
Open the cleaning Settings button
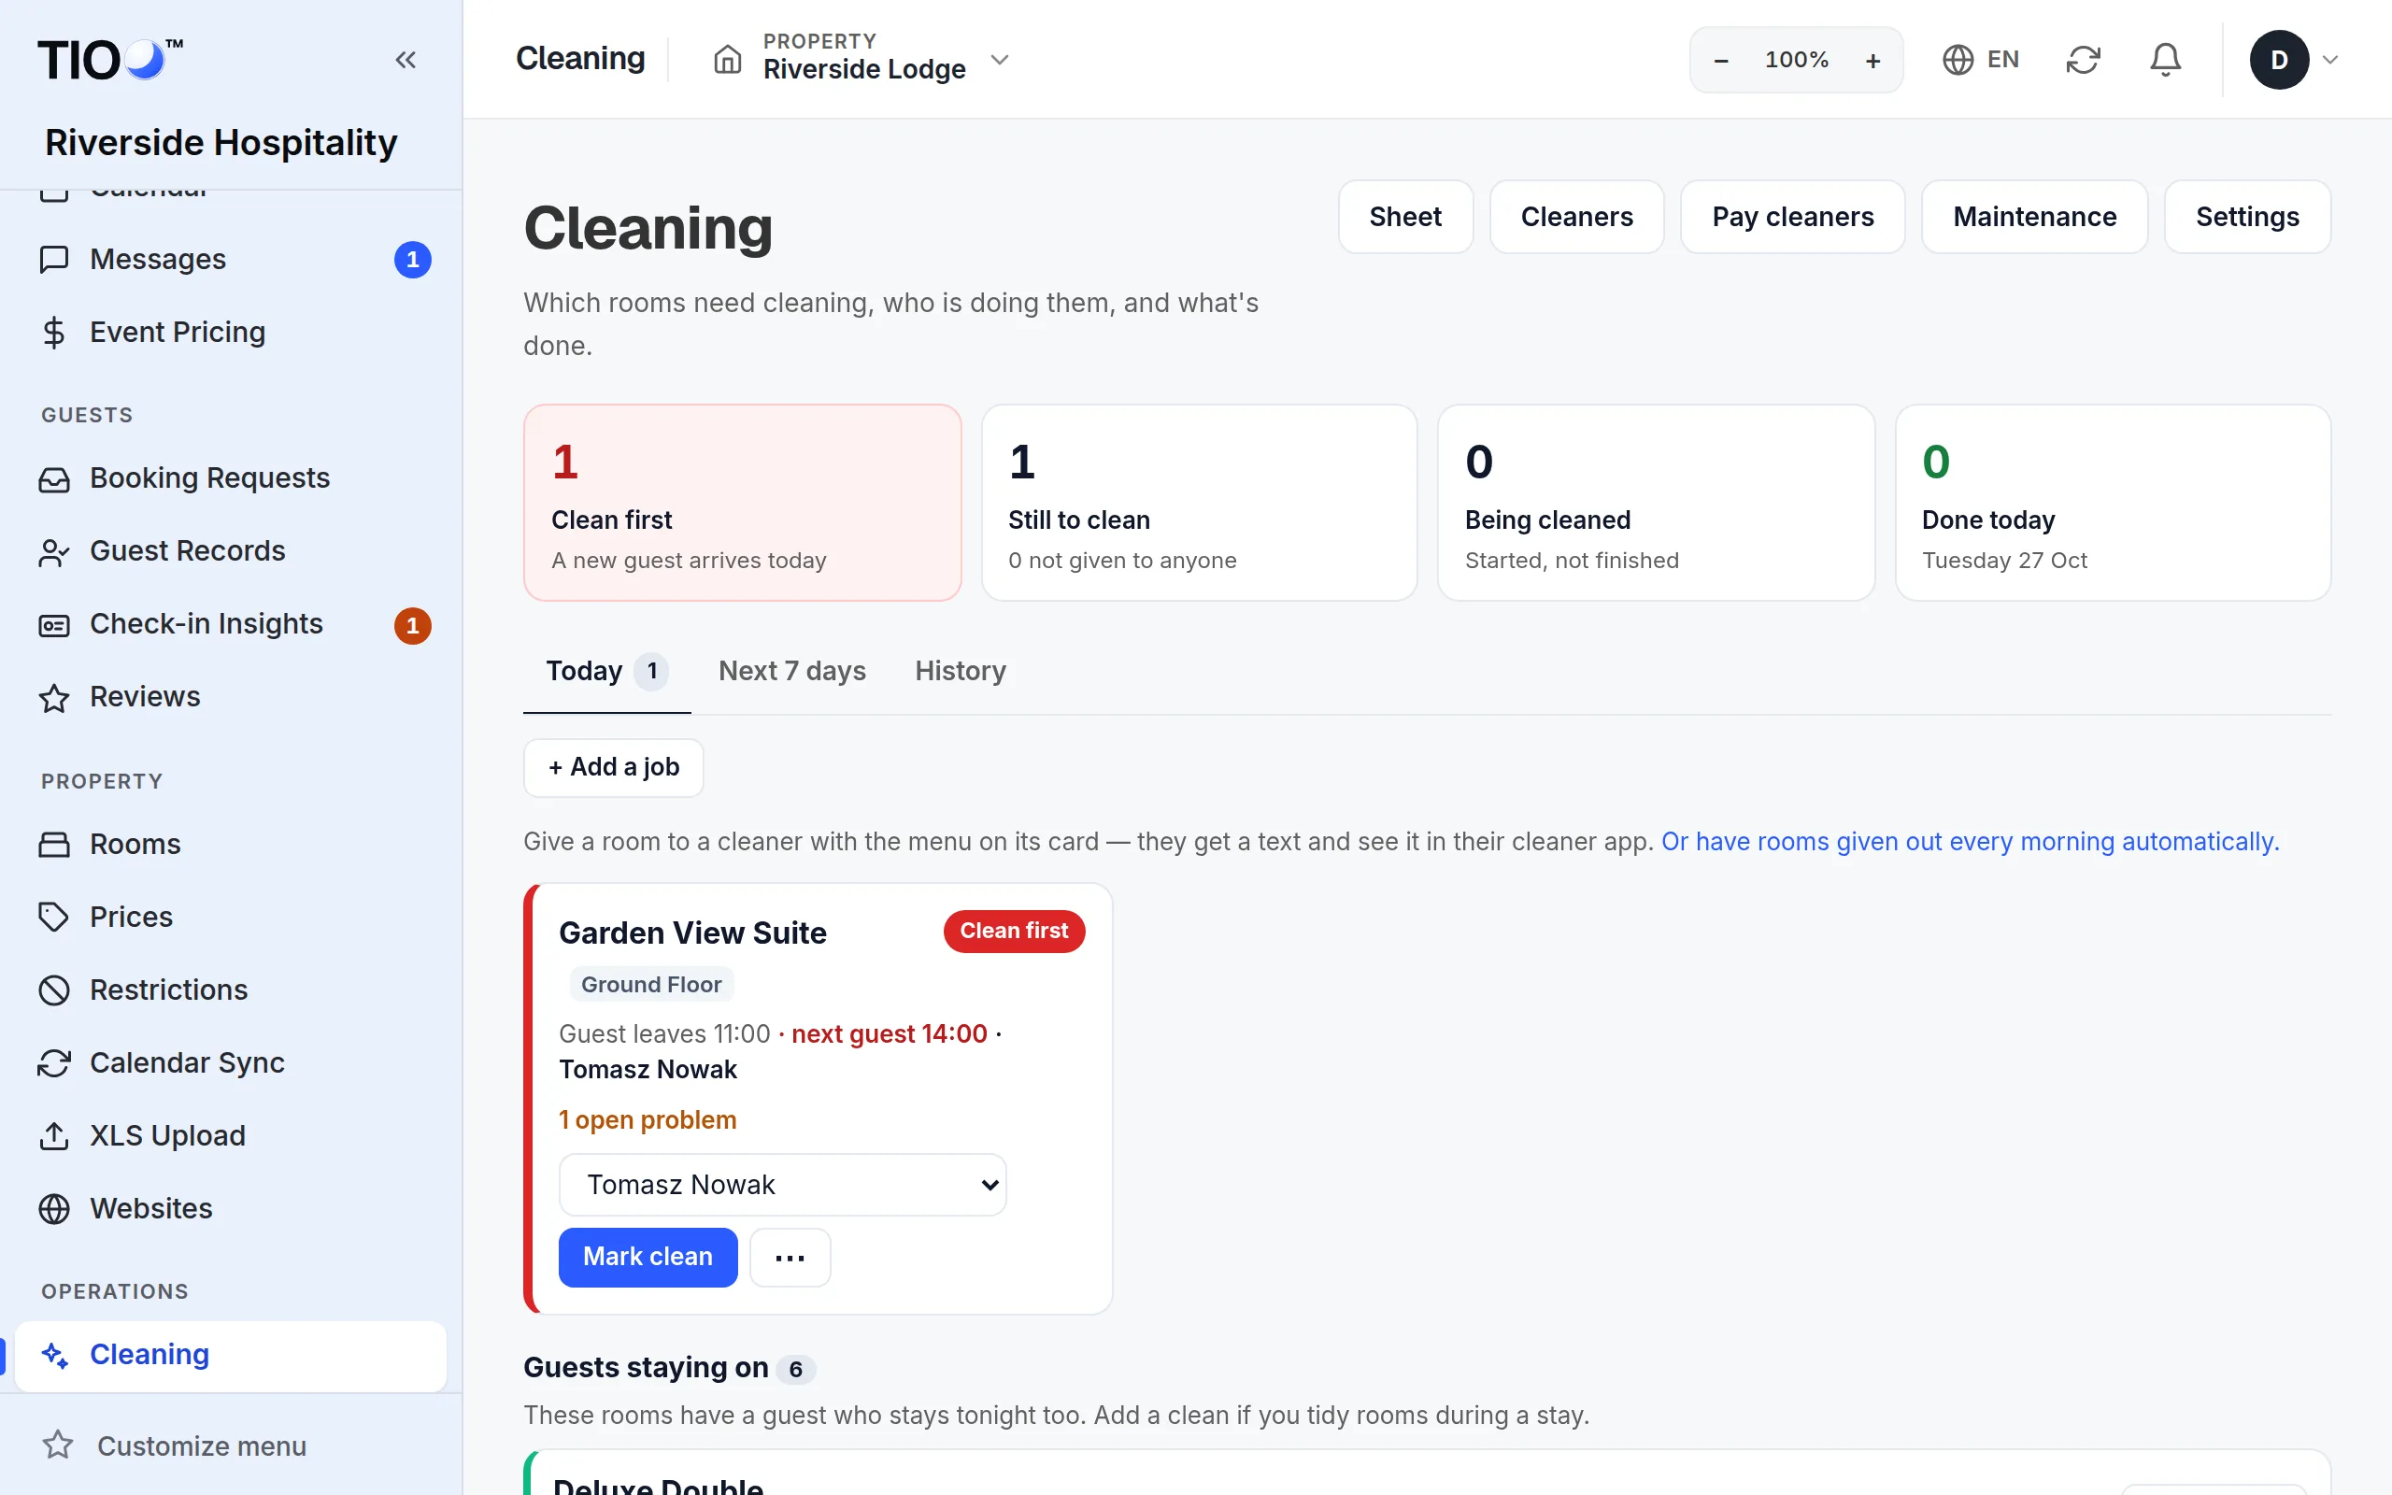coord(2246,217)
